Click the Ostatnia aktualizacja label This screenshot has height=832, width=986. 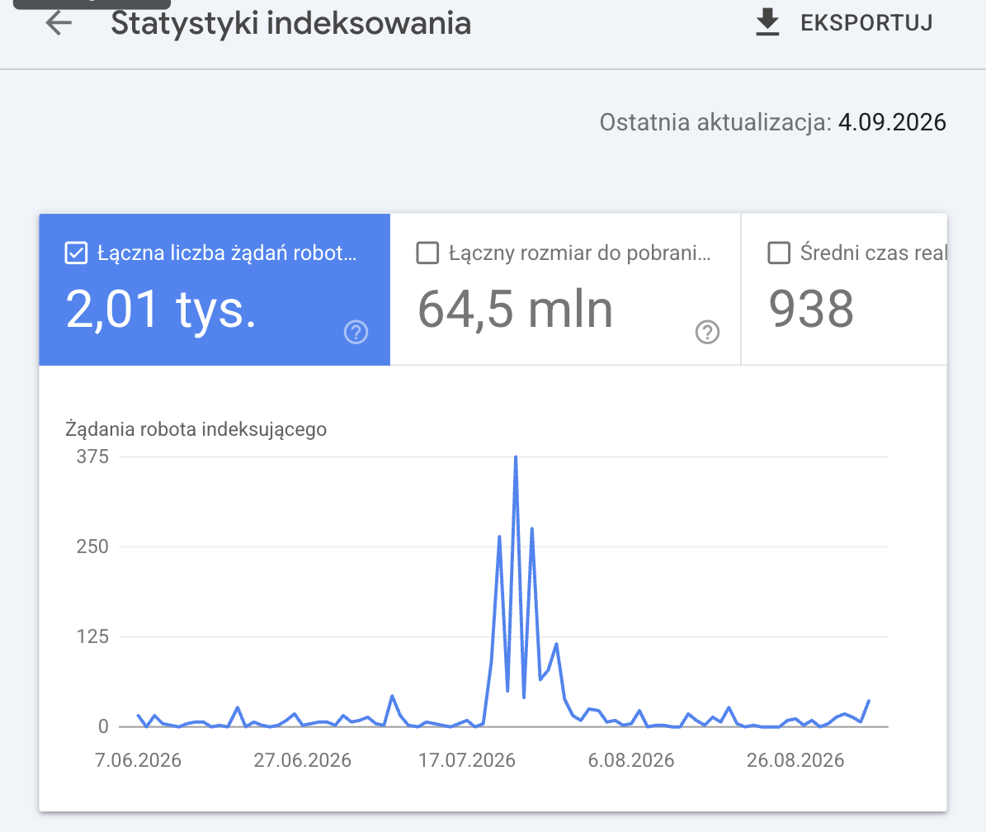point(715,122)
